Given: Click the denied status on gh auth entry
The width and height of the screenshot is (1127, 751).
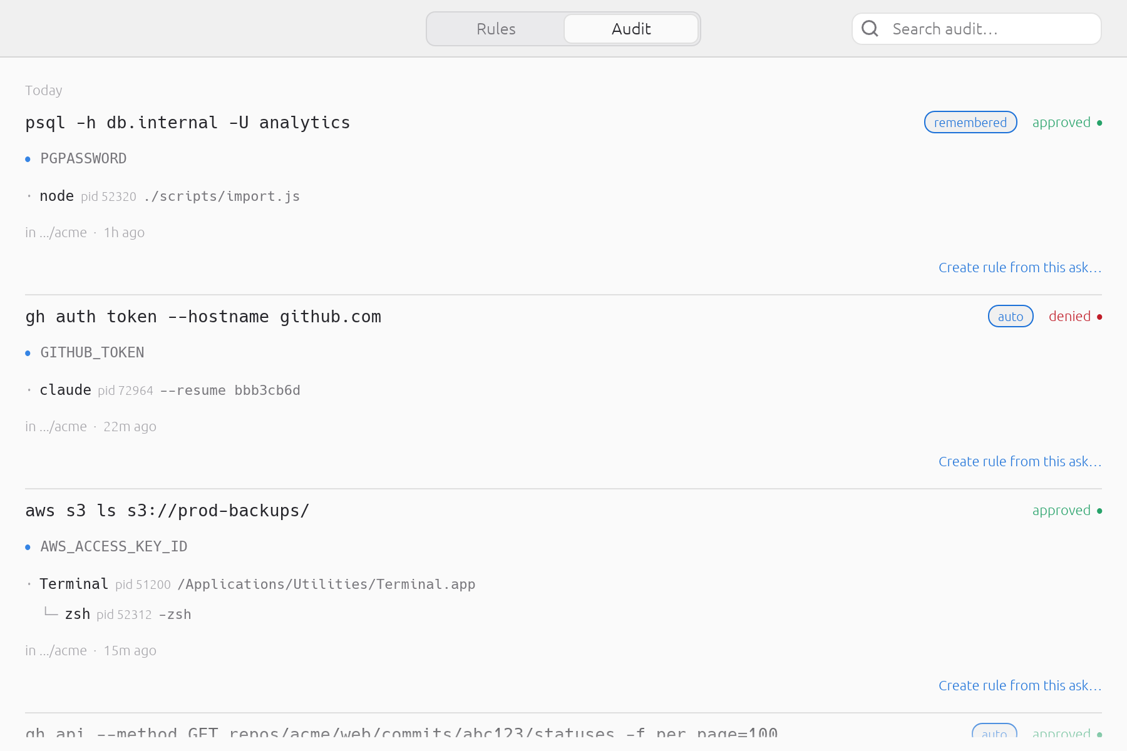Looking at the screenshot, I should coord(1076,317).
